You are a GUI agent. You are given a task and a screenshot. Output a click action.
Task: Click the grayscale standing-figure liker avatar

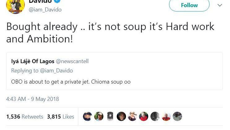tap(110, 116)
